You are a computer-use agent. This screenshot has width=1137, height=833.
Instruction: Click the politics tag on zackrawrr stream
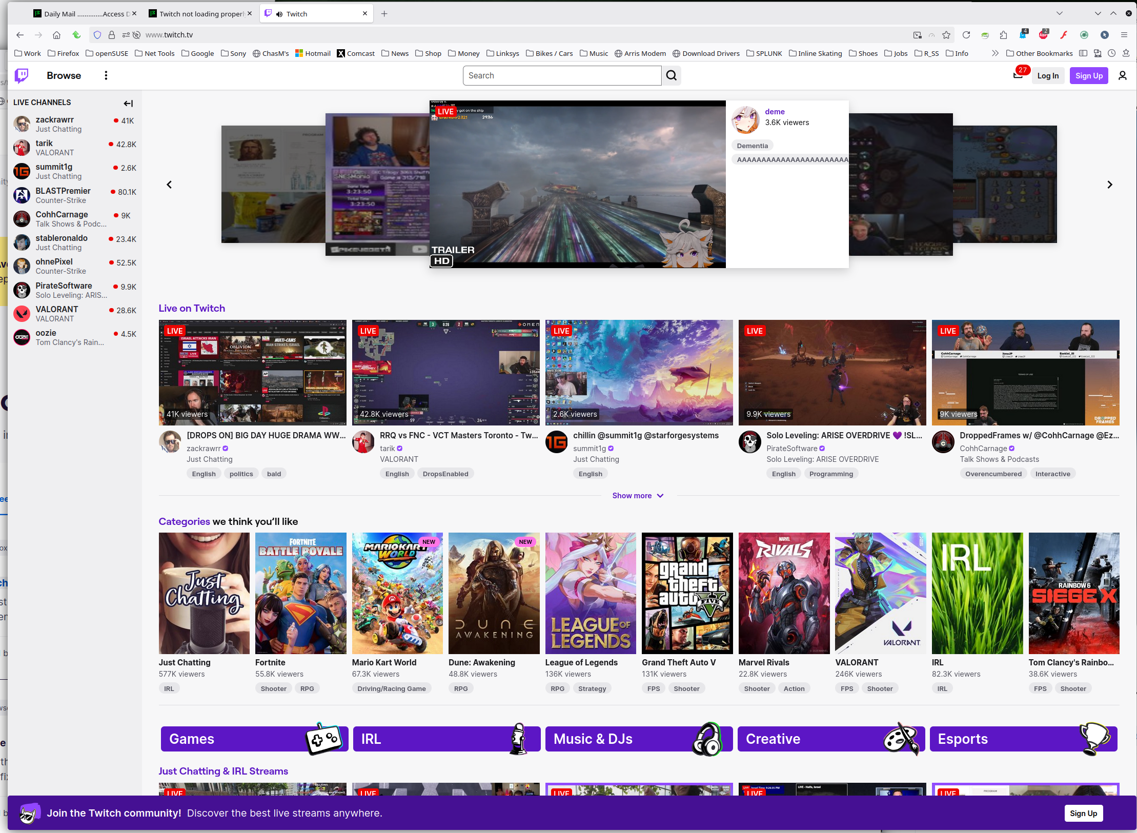(x=241, y=474)
